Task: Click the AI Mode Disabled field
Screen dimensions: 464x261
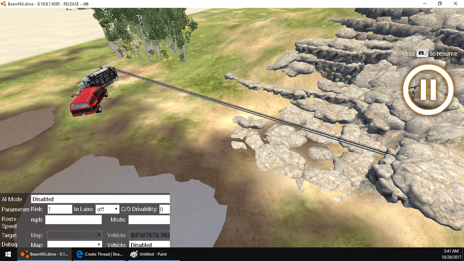Action: point(100,199)
